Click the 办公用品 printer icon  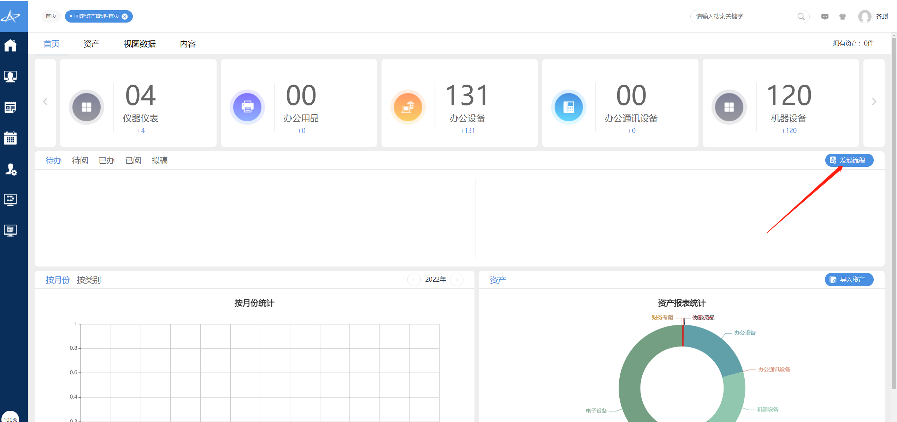coord(247,107)
